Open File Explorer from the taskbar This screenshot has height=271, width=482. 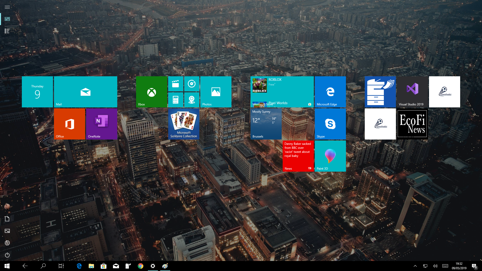click(91, 266)
